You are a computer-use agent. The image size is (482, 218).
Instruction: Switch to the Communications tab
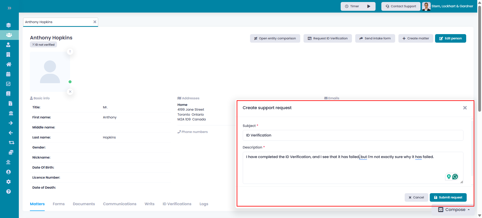(x=120, y=204)
